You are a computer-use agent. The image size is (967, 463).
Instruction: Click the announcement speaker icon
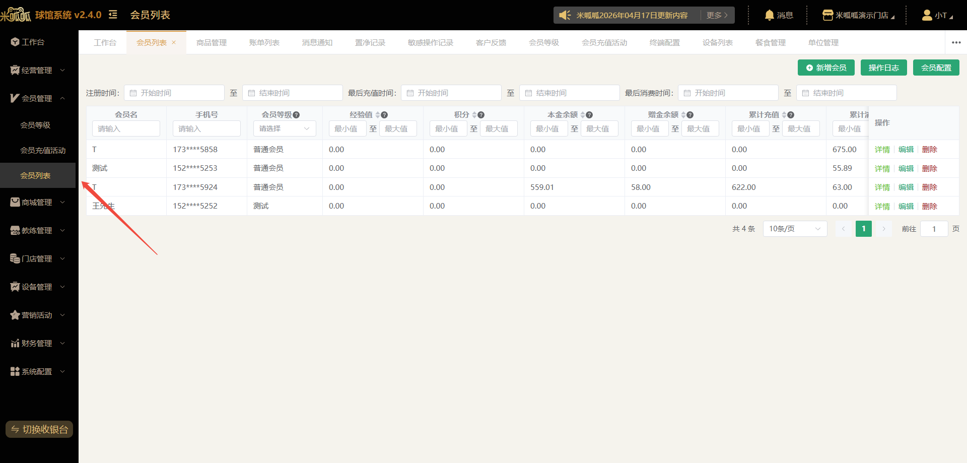click(565, 15)
